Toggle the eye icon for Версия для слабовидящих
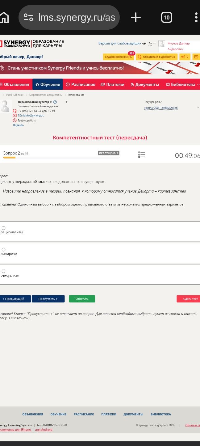 pos(144,44)
